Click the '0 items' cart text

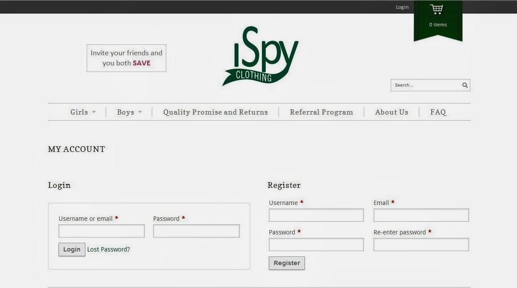tap(438, 25)
